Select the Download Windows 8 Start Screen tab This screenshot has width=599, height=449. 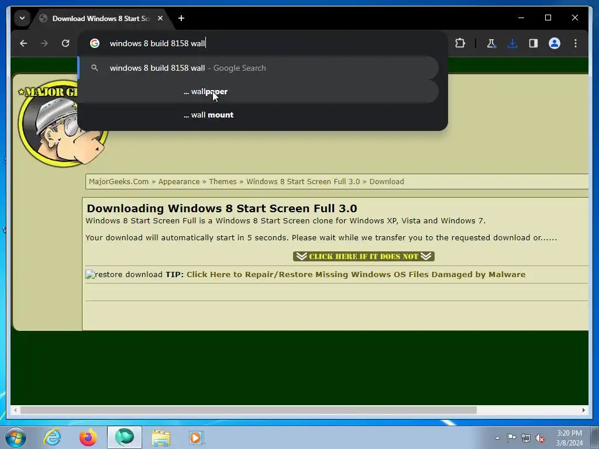click(x=101, y=18)
